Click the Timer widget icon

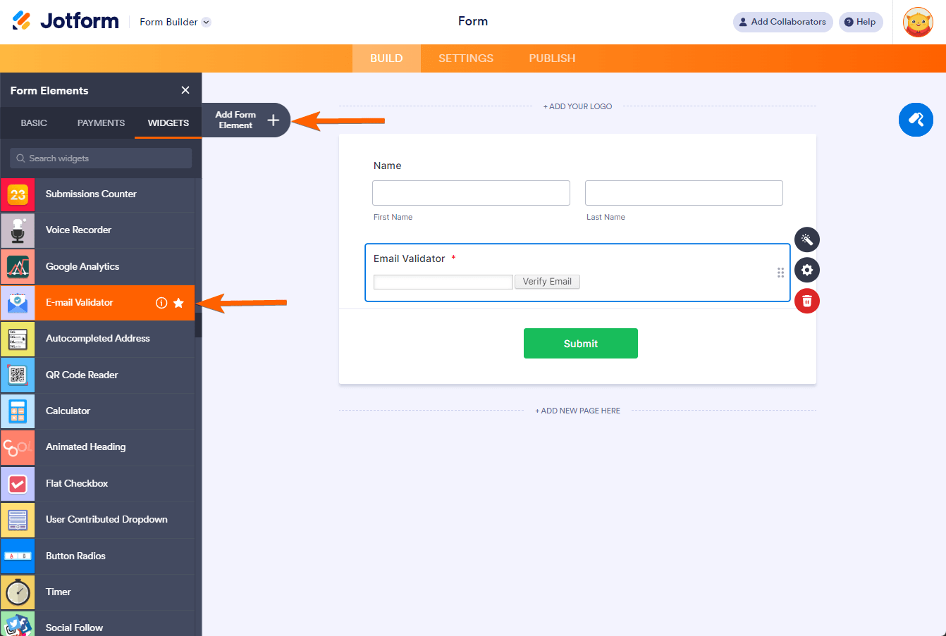click(x=18, y=592)
